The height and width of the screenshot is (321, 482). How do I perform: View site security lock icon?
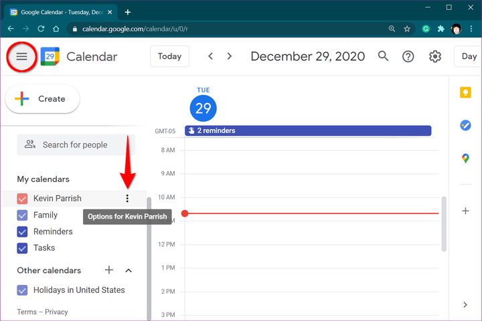pos(75,29)
